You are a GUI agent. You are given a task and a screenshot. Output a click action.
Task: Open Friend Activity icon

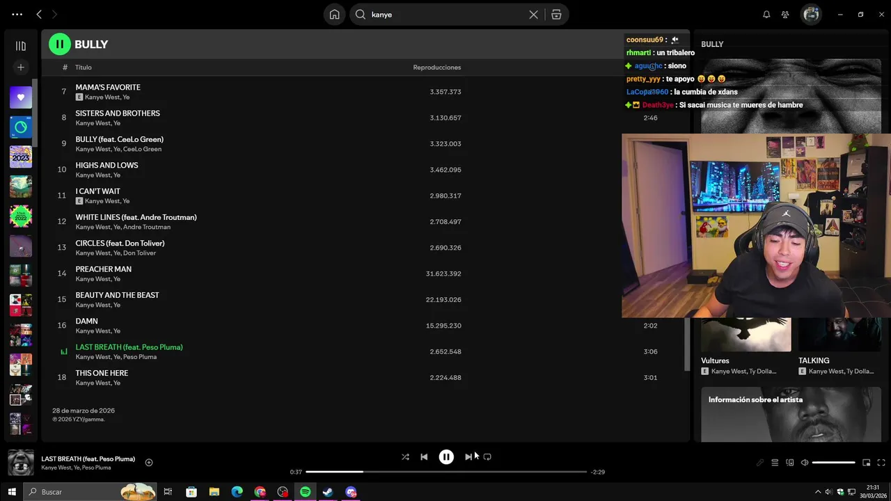coord(785,15)
